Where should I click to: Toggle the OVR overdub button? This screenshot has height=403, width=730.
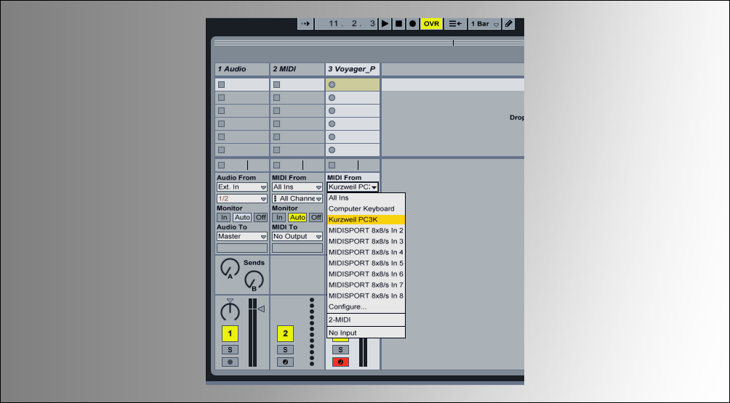(x=432, y=24)
